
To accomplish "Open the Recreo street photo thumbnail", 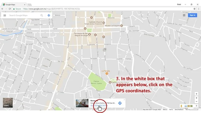I will (82, 103).
